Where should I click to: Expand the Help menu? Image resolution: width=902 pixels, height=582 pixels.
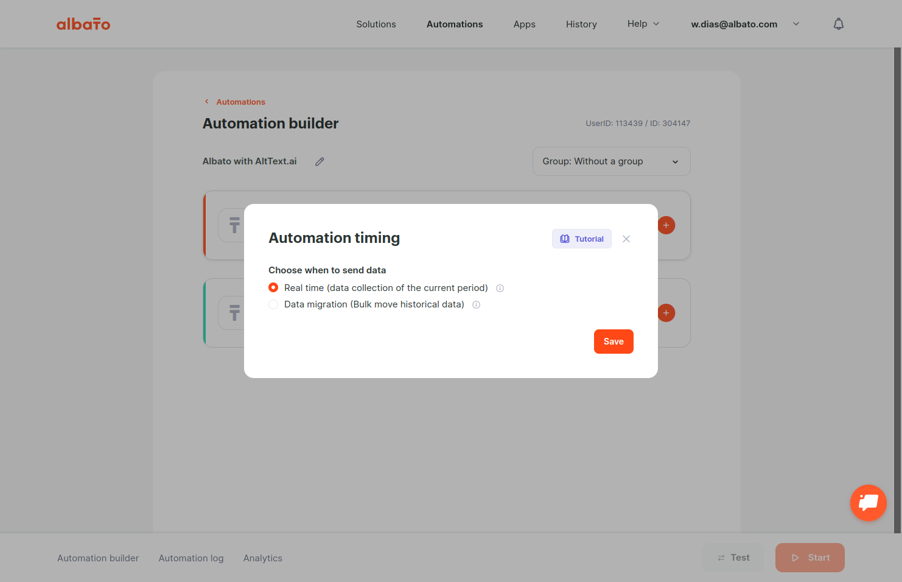643,24
